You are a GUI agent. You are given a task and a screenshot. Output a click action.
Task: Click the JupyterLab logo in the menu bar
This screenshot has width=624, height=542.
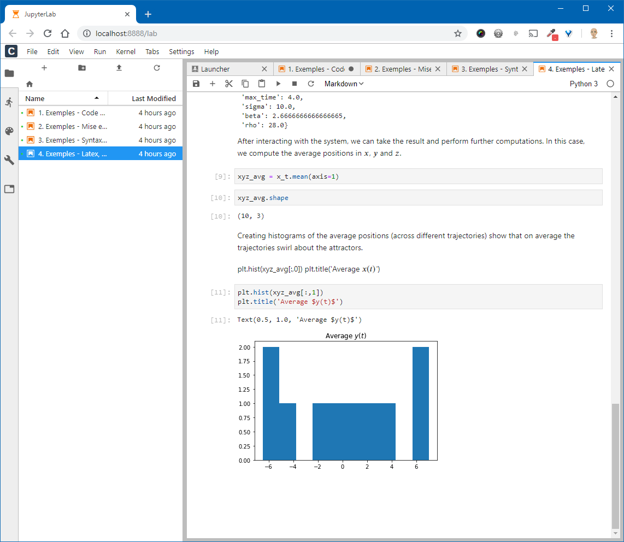(x=11, y=51)
